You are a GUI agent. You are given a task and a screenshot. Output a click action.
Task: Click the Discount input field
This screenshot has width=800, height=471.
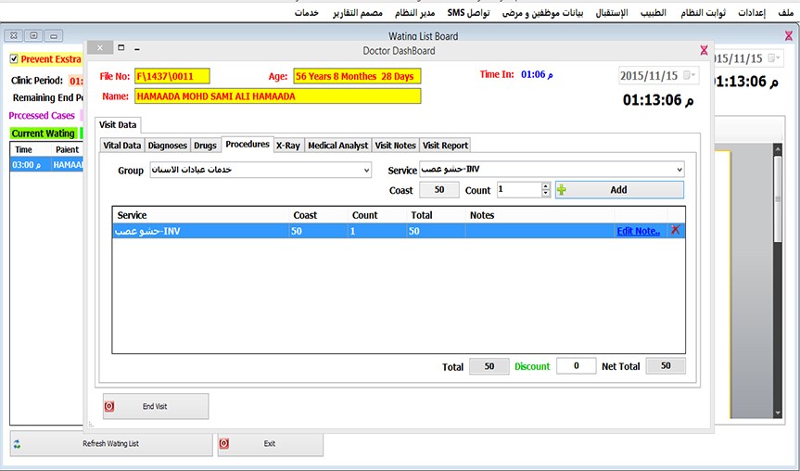(576, 366)
